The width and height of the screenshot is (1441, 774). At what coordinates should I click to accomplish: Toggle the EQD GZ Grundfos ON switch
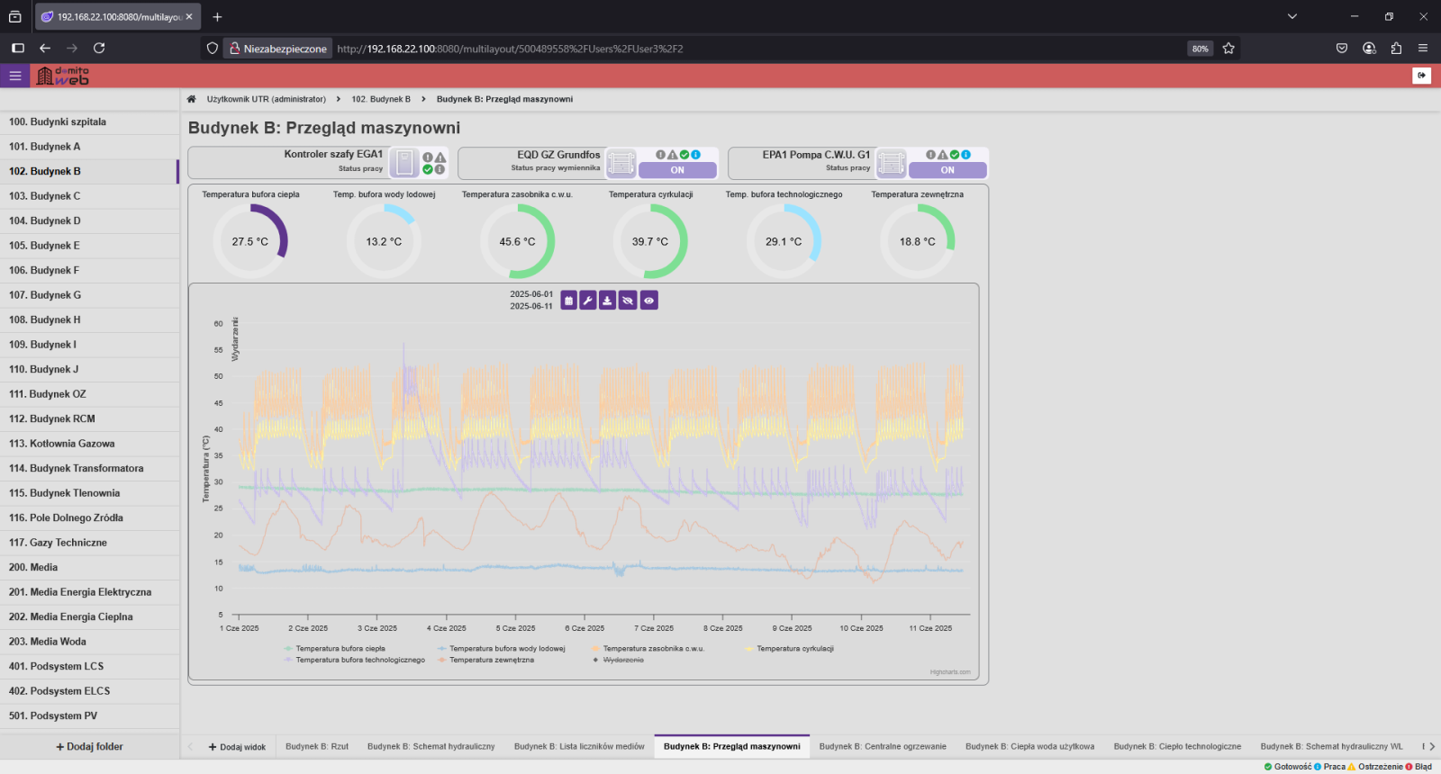[677, 170]
